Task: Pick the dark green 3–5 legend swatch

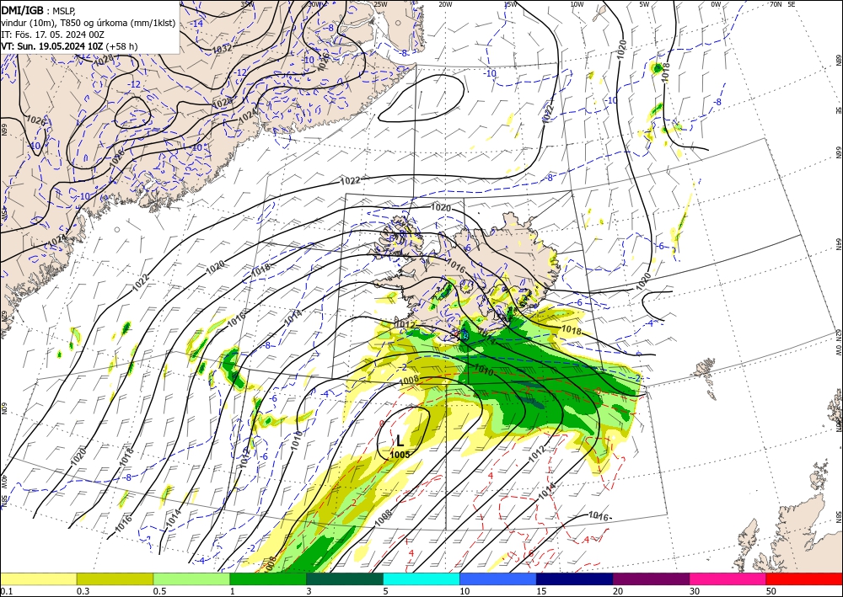Action: [345, 578]
